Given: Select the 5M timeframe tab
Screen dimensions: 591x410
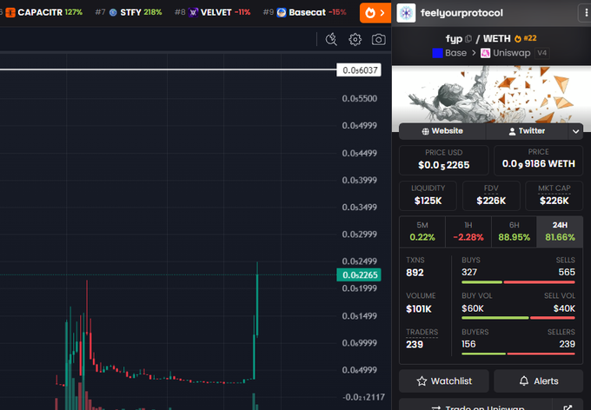Looking at the screenshot, I should pyautogui.click(x=422, y=231).
